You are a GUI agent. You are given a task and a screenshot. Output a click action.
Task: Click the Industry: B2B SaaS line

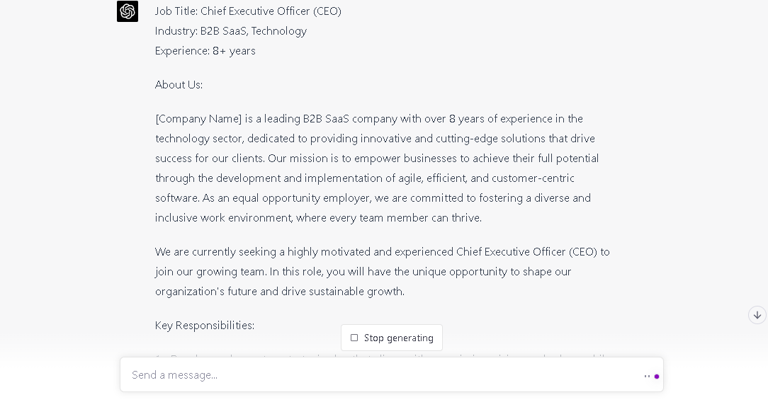point(231,31)
